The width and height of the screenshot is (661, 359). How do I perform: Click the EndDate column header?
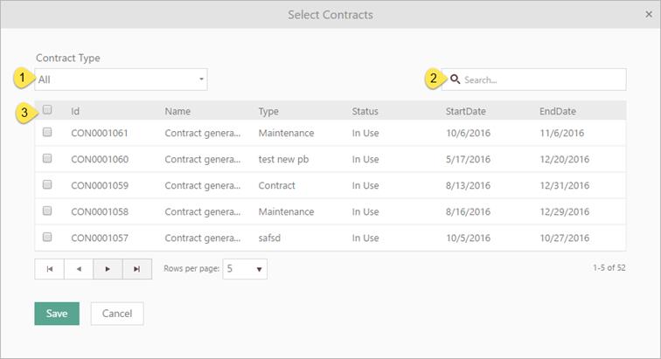tap(557, 111)
